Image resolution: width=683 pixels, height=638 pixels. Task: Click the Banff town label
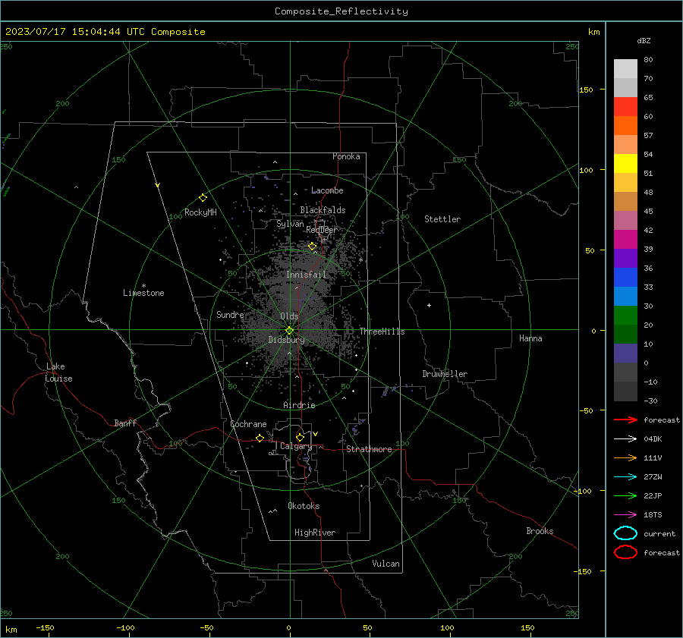coord(125,423)
